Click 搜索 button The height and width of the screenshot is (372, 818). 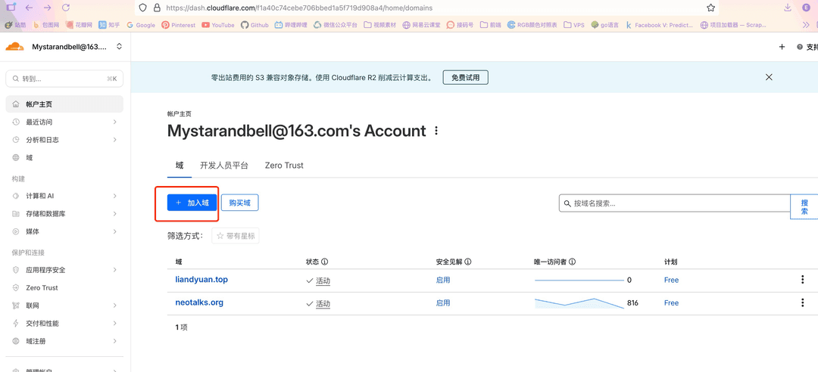804,207
